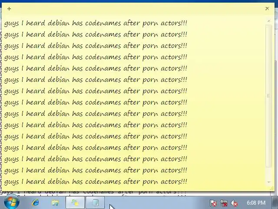278x209 pixels.
Task: Open Windows Explorer folder icon in taskbar
Action: tap(55, 202)
